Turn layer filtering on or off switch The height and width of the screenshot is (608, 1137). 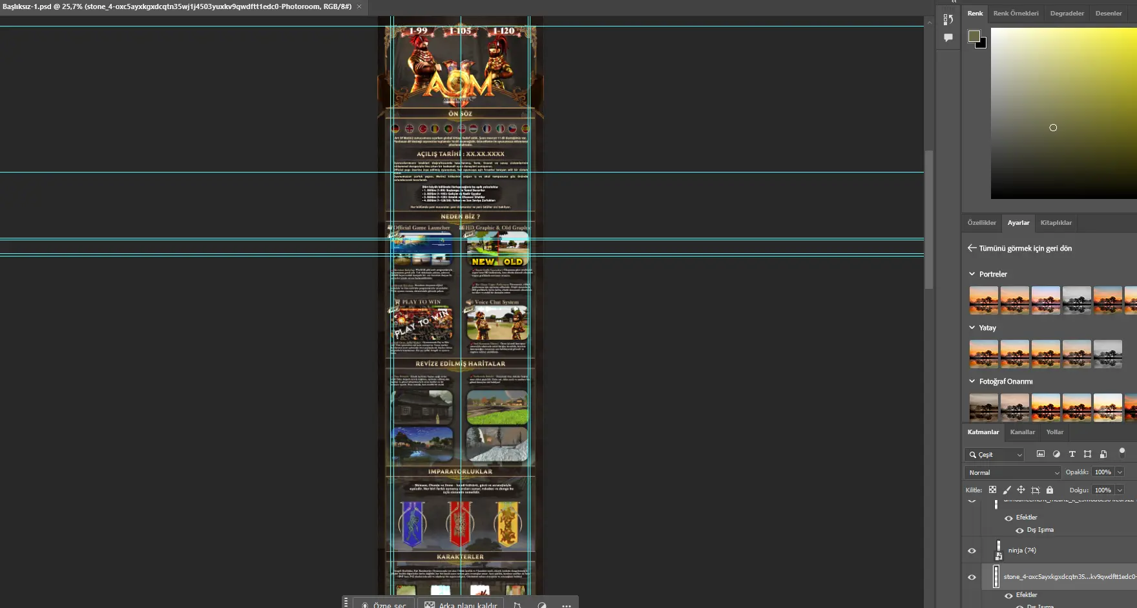pos(1122,452)
